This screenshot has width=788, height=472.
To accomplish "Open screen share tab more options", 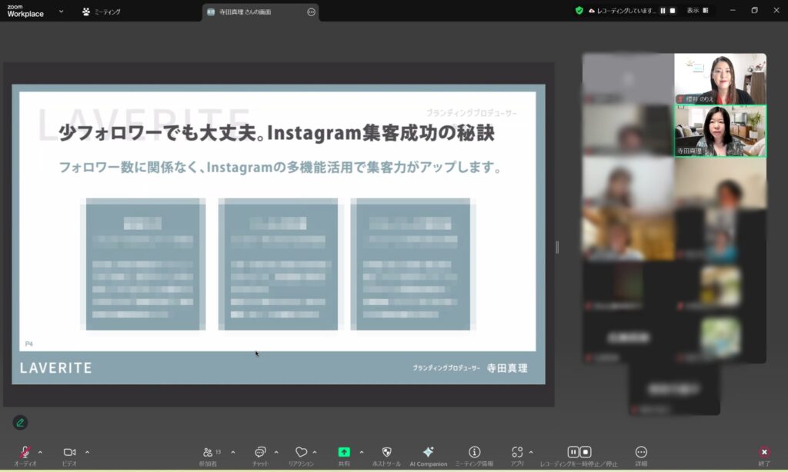I will [311, 12].
